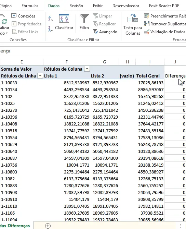
Task: Open the Avançado advanced filter
Action: coord(105,32)
